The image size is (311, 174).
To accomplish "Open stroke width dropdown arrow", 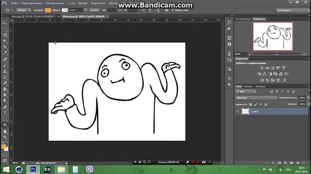I will pos(86,10).
